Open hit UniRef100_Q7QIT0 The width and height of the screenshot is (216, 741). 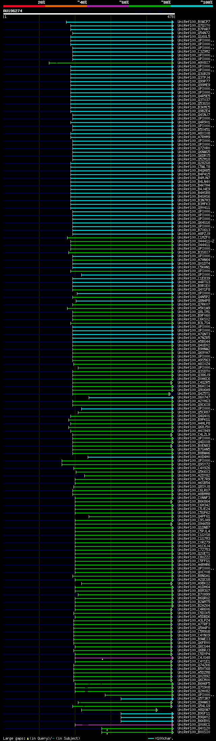[194, 26]
